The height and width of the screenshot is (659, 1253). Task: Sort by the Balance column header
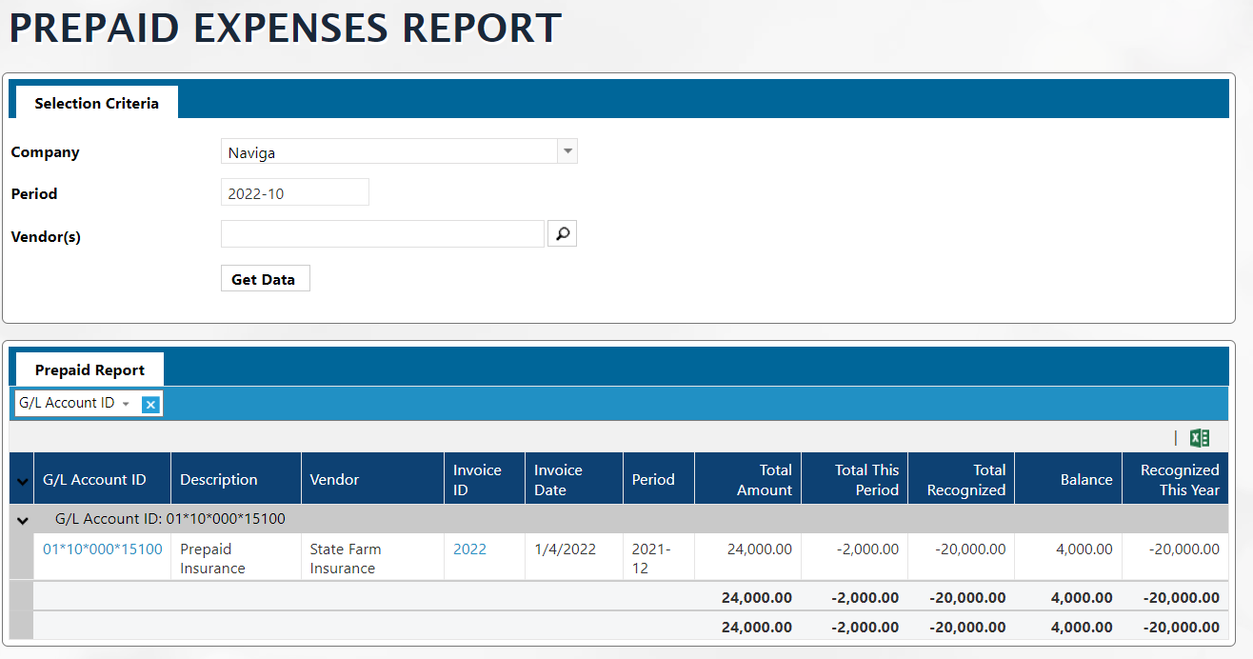tap(1085, 480)
